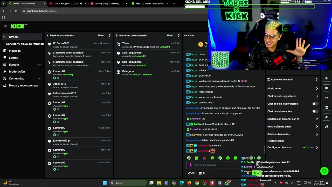332x187 pixels.
Task: Open TikTok app in taskbar
Action: pyautogui.click(x=212, y=183)
